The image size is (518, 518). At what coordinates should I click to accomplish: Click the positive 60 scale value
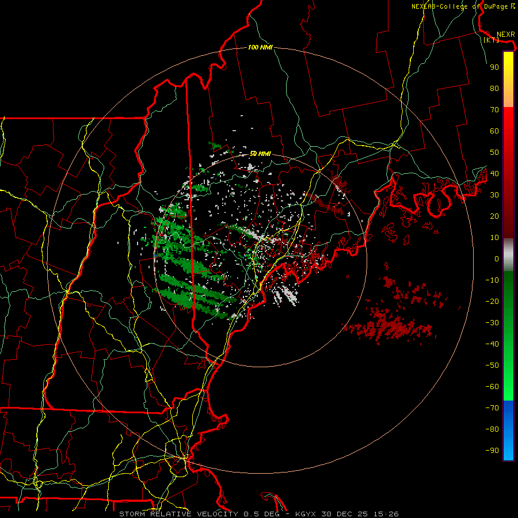pos(494,131)
